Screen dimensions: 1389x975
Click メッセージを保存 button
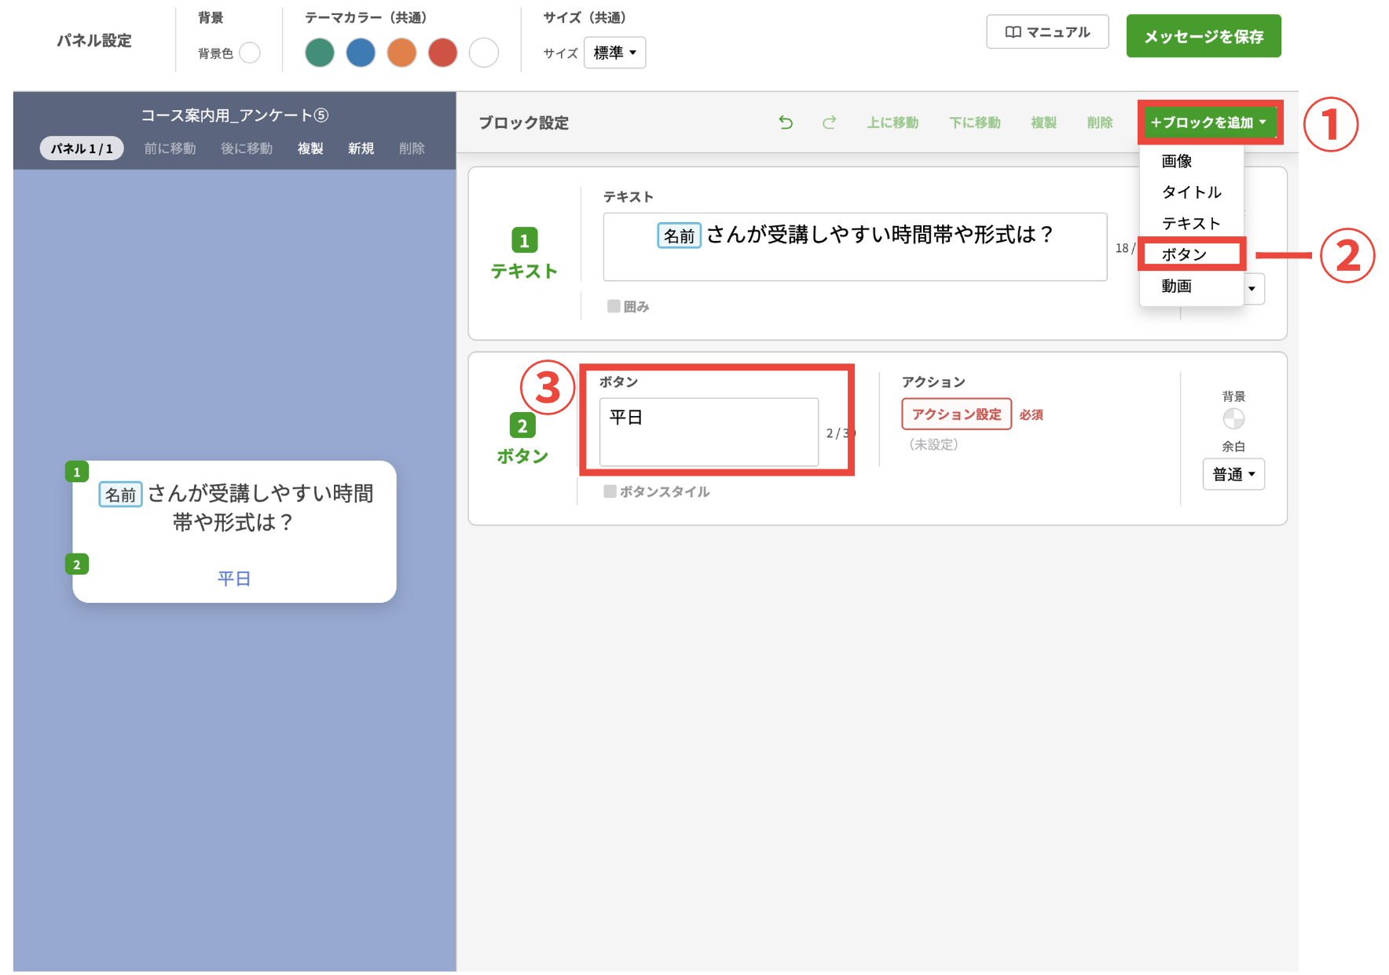[1203, 36]
